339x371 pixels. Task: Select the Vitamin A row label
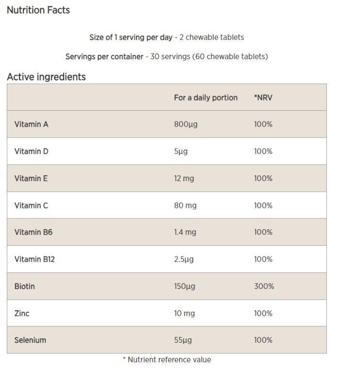(32, 124)
